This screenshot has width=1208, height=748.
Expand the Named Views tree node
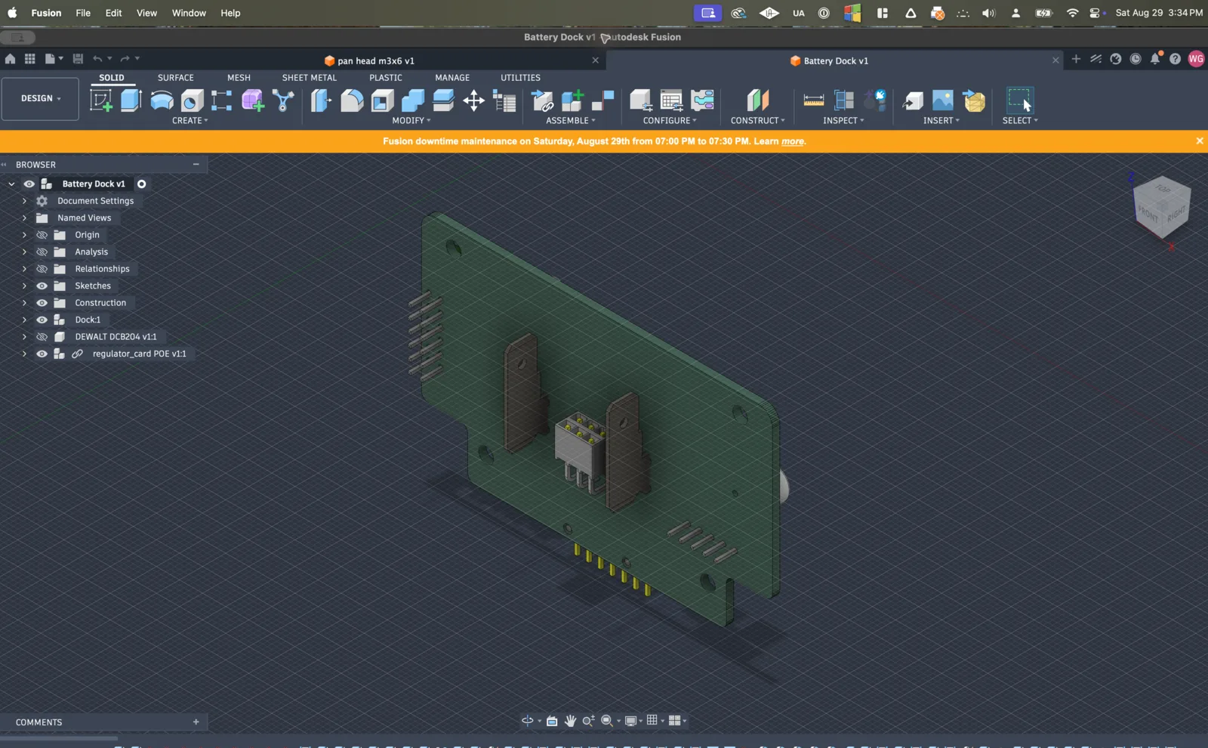(x=24, y=218)
